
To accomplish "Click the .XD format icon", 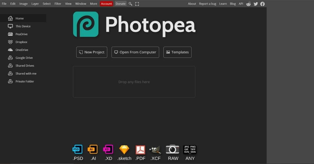I will 108,149.
